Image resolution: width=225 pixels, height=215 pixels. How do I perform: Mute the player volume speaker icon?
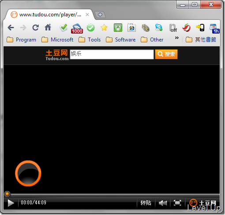click(x=163, y=203)
